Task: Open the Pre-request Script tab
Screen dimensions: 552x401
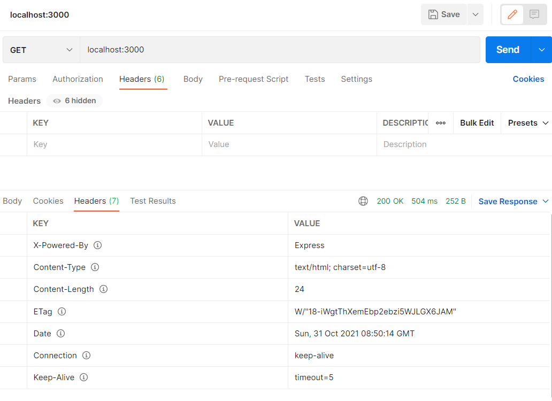Action: (254, 79)
